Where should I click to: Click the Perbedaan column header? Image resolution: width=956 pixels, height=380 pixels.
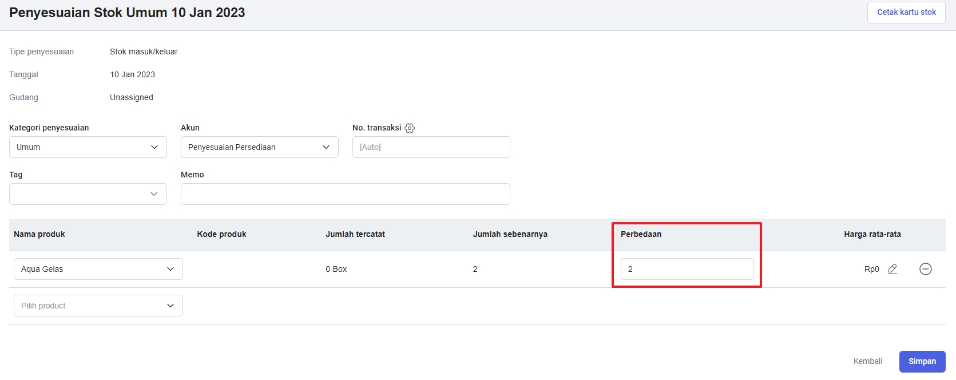(x=641, y=234)
